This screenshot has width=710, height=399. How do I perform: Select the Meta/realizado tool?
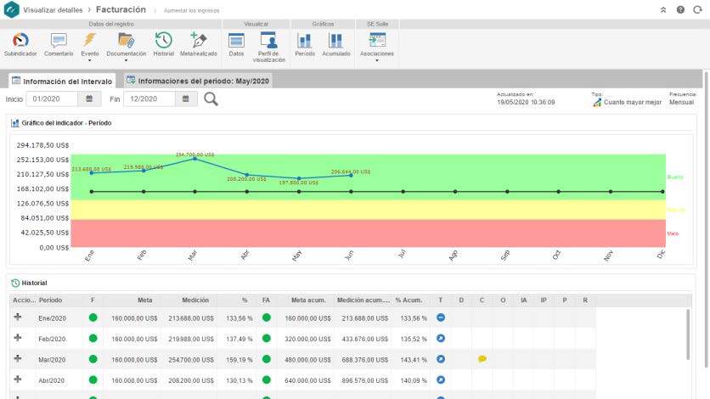tap(199, 42)
